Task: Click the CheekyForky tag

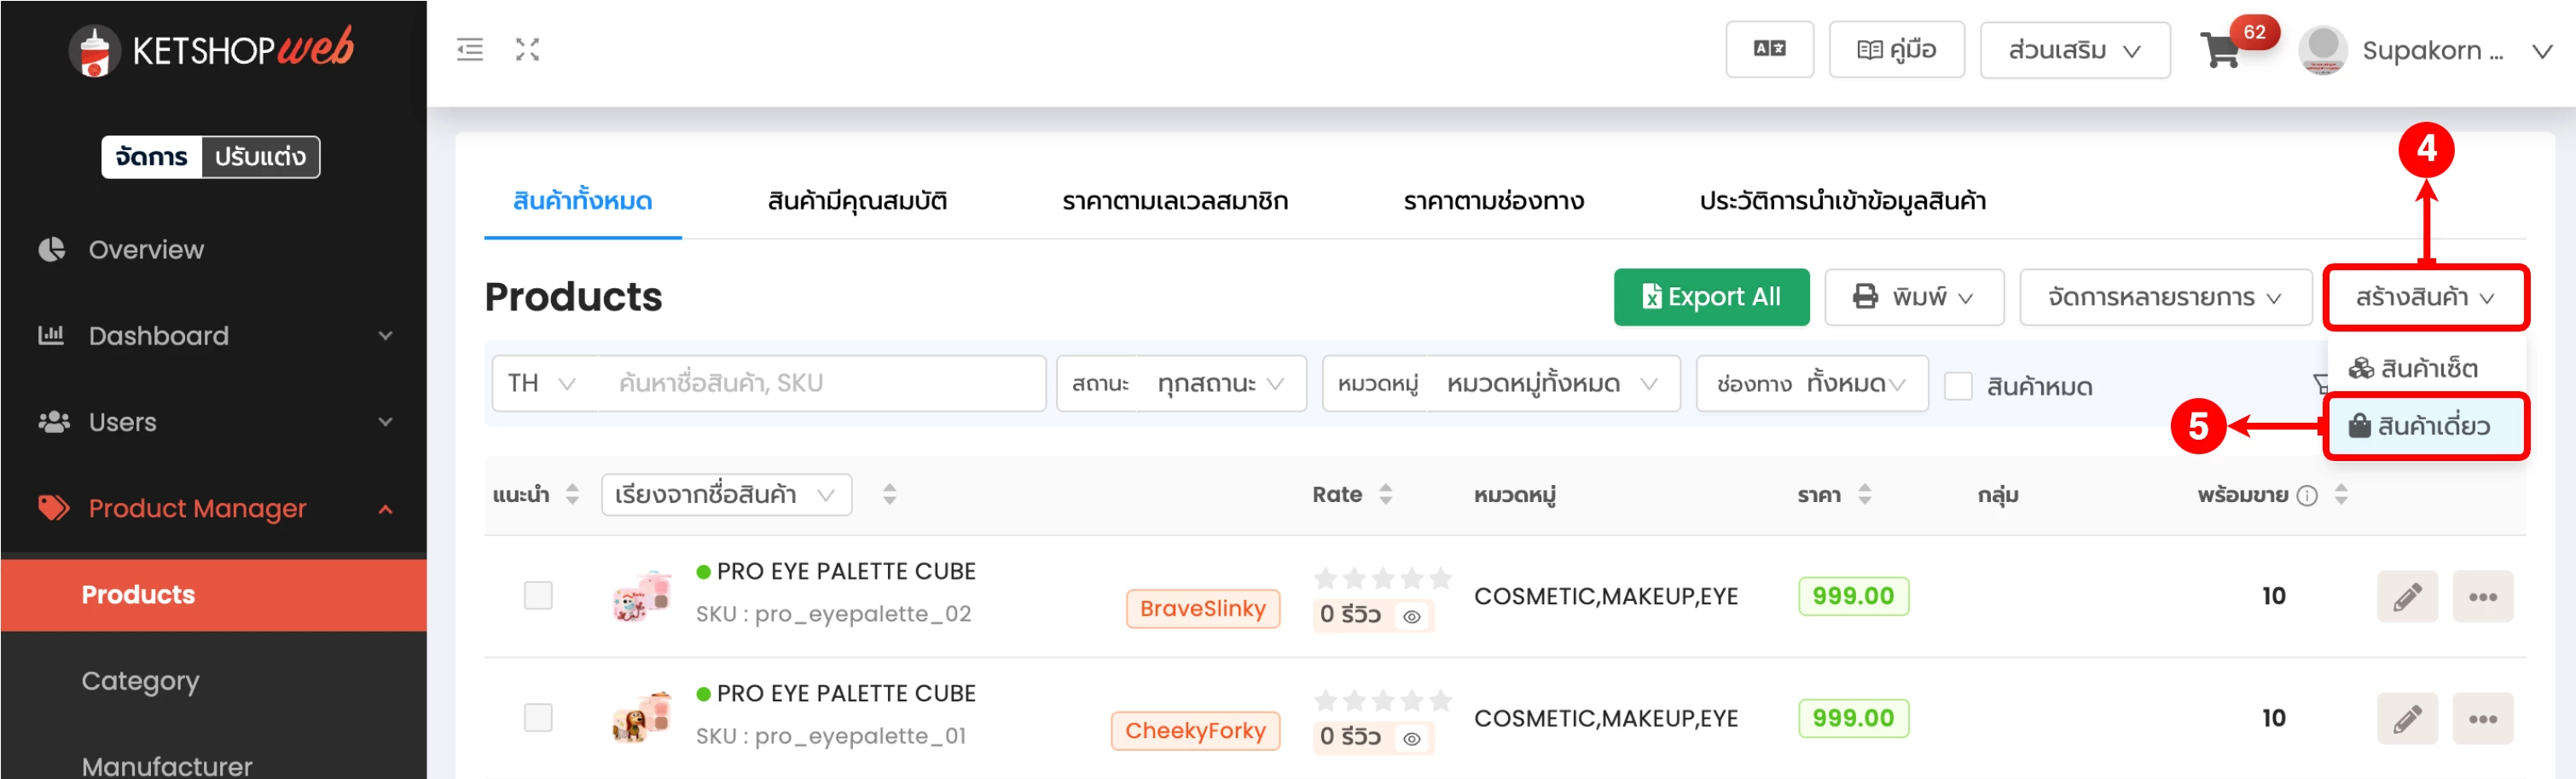Action: (x=1195, y=730)
